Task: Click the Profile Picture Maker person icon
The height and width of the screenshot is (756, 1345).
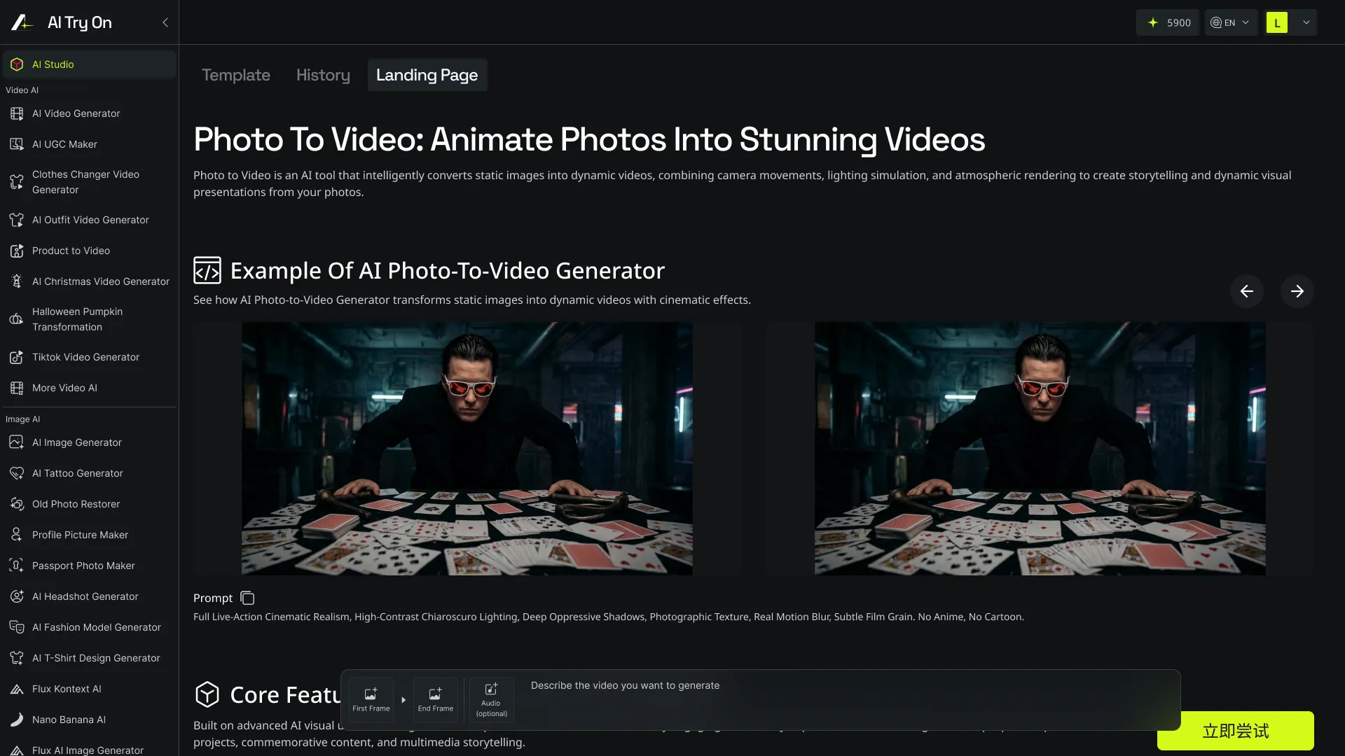Action: coord(17,535)
